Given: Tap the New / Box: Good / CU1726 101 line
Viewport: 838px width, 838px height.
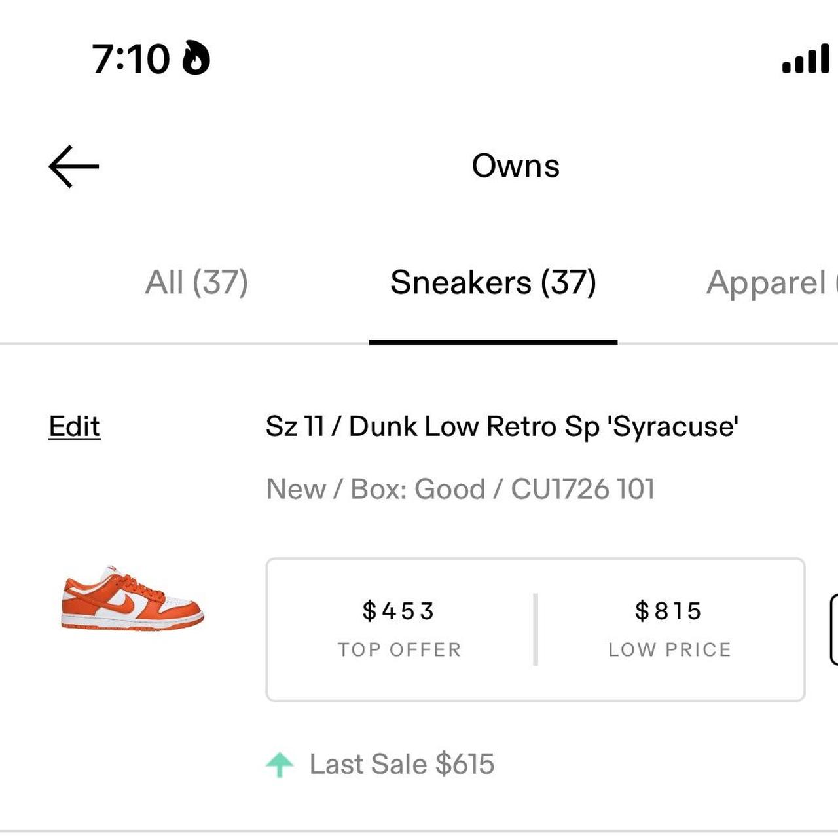Looking at the screenshot, I should [x=460, y=489].
